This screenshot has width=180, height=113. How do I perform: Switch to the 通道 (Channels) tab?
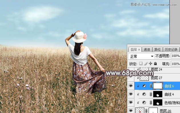(147, 49)
